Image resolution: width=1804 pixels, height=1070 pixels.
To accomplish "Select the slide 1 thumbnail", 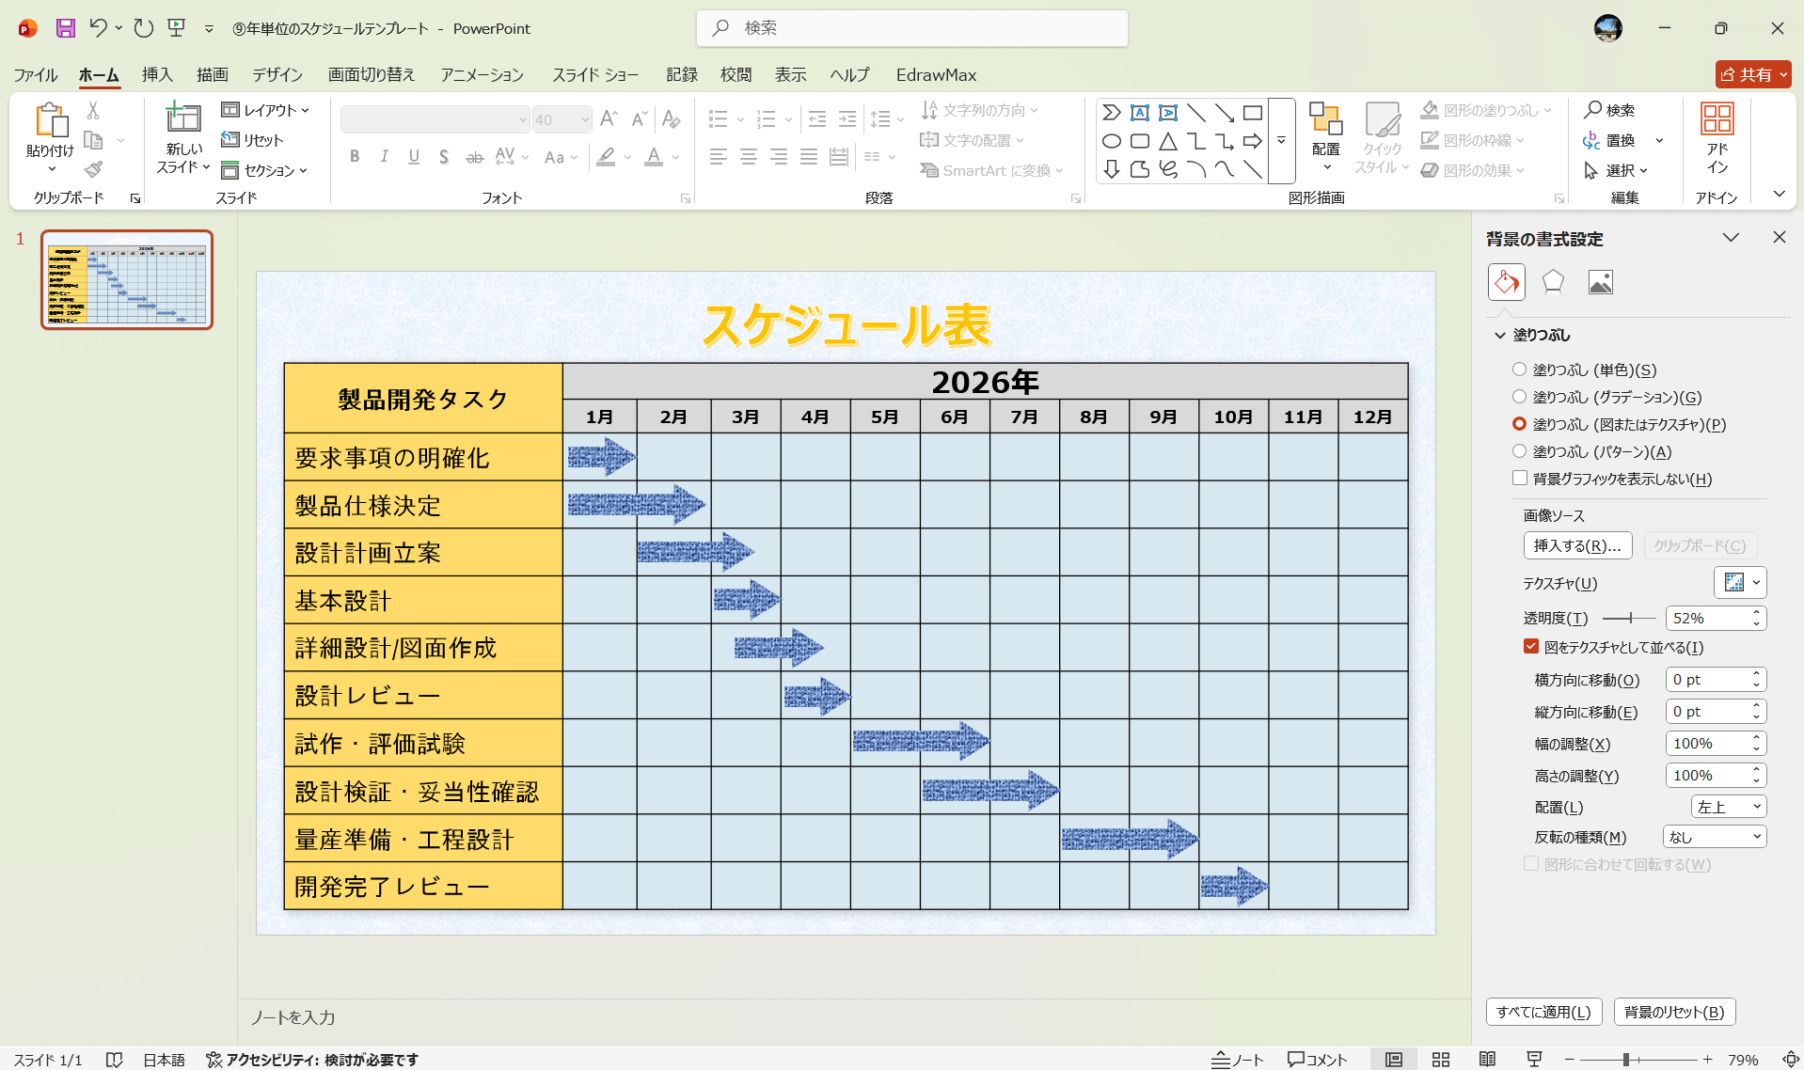I will [127, 279].
